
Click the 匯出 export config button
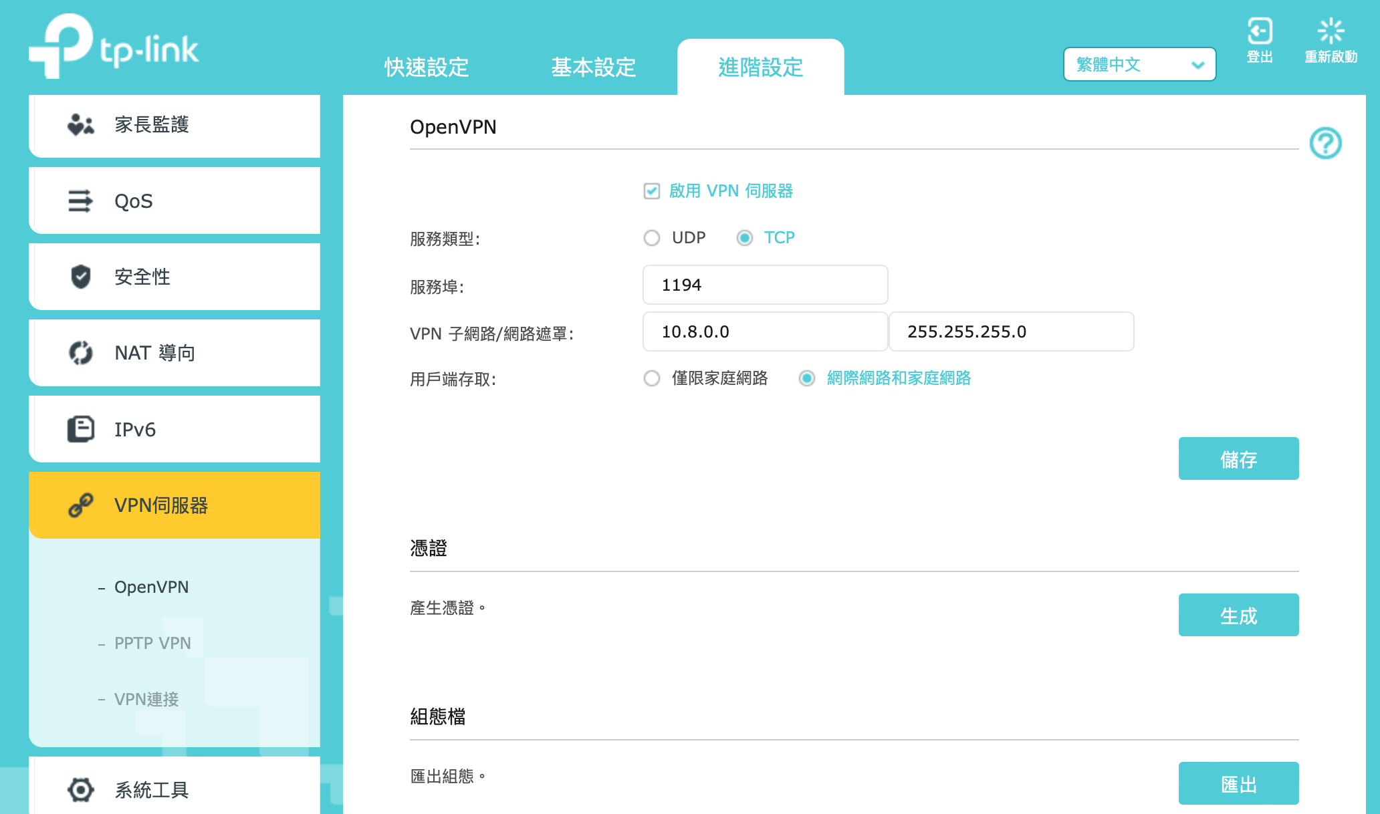(1238, 783)
